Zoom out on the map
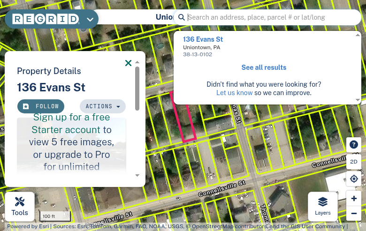The width and height of the screenshot is (366, 231). click(x=354, y=214)
